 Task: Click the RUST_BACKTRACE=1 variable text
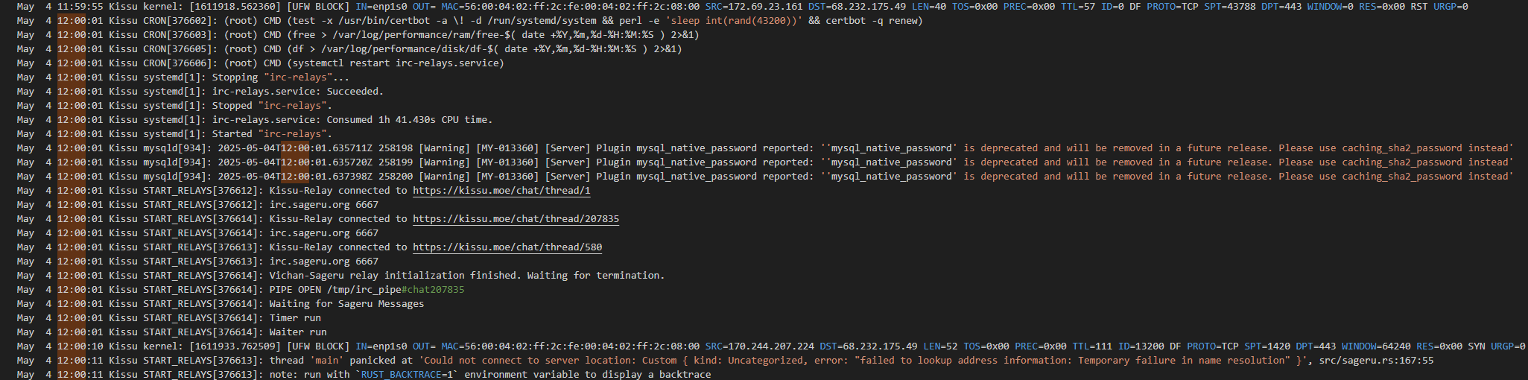(410, 375)
